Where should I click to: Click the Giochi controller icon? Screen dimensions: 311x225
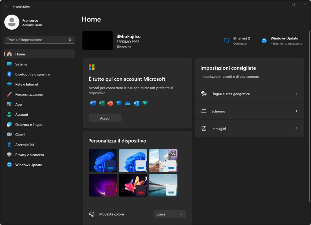pos(9,135)
